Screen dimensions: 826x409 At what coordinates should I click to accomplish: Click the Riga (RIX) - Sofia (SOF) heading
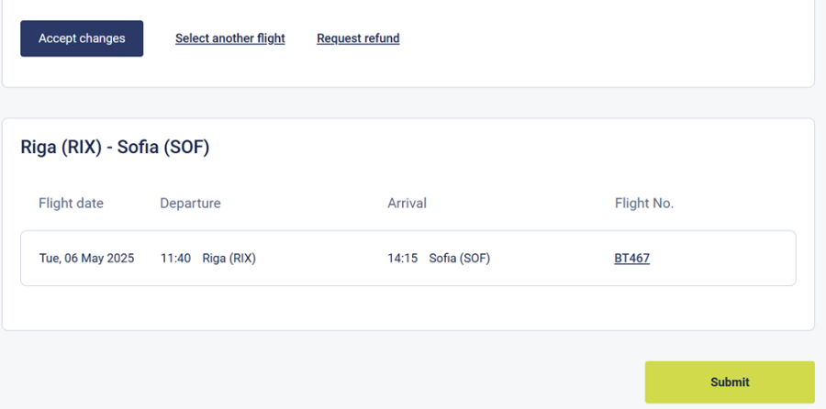[115, 147]
